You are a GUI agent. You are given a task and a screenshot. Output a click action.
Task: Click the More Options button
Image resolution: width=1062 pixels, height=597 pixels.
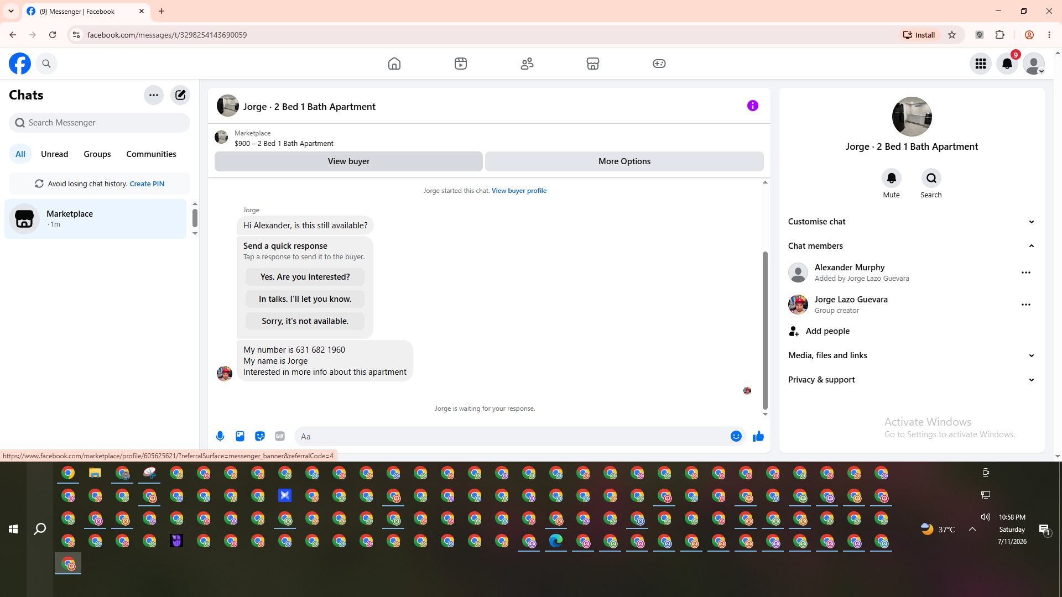624,161
